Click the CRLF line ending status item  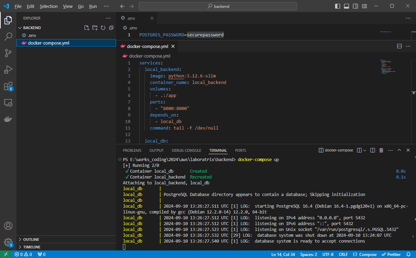tap(343, 255)
